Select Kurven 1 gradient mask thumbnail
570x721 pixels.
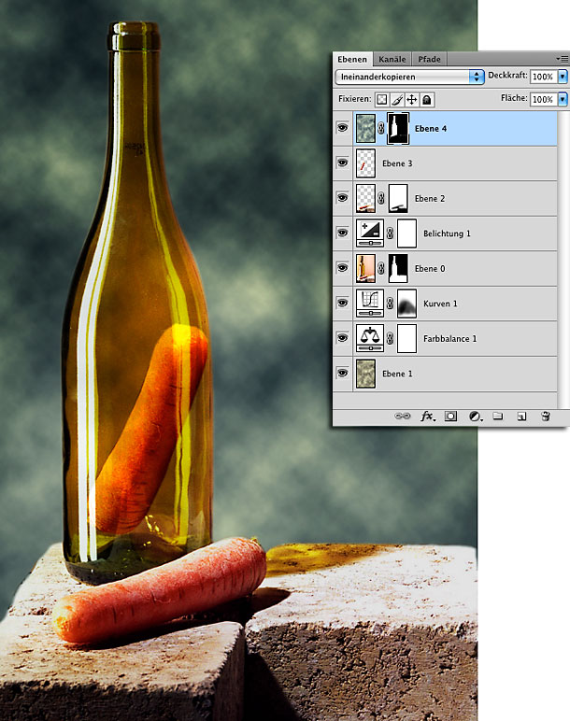[406, 303]
